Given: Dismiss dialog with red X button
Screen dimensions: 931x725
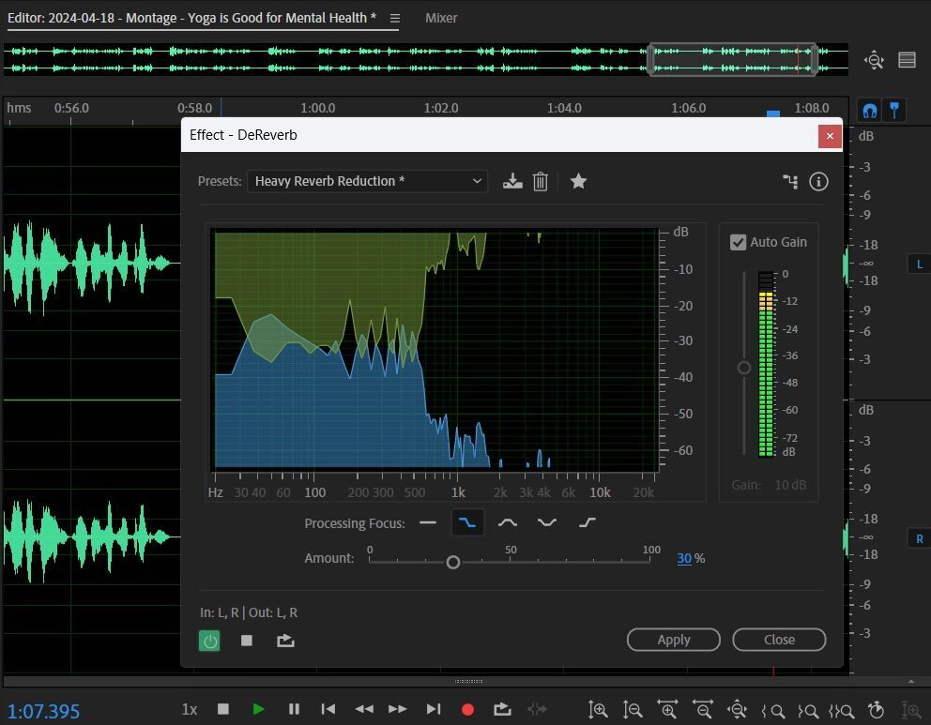Looking at the screenshot, I should tap(830, 136).
